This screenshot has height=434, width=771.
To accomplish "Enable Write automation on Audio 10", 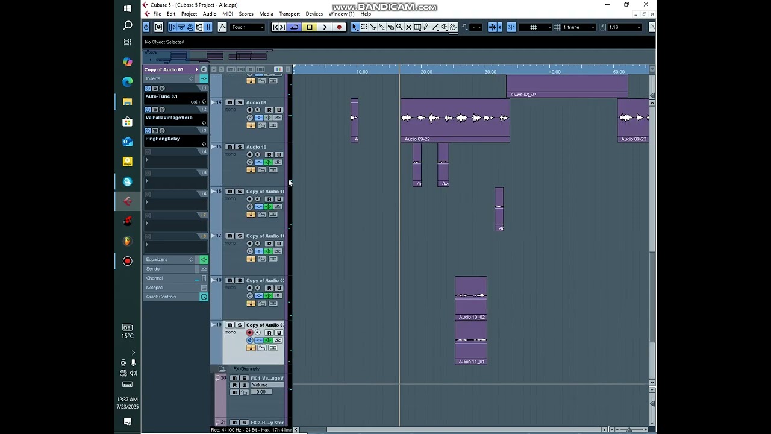I will pos(279,155).
